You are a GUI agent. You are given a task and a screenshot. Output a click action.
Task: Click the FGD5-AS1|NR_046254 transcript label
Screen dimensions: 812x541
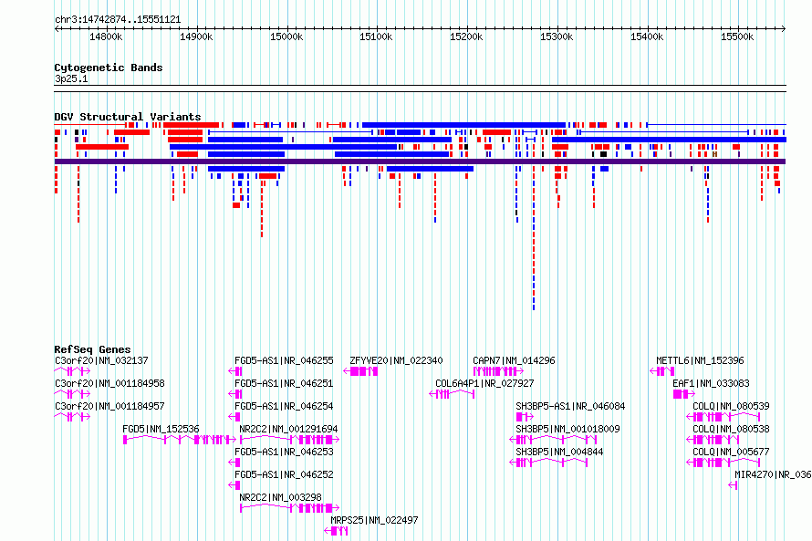284,406
